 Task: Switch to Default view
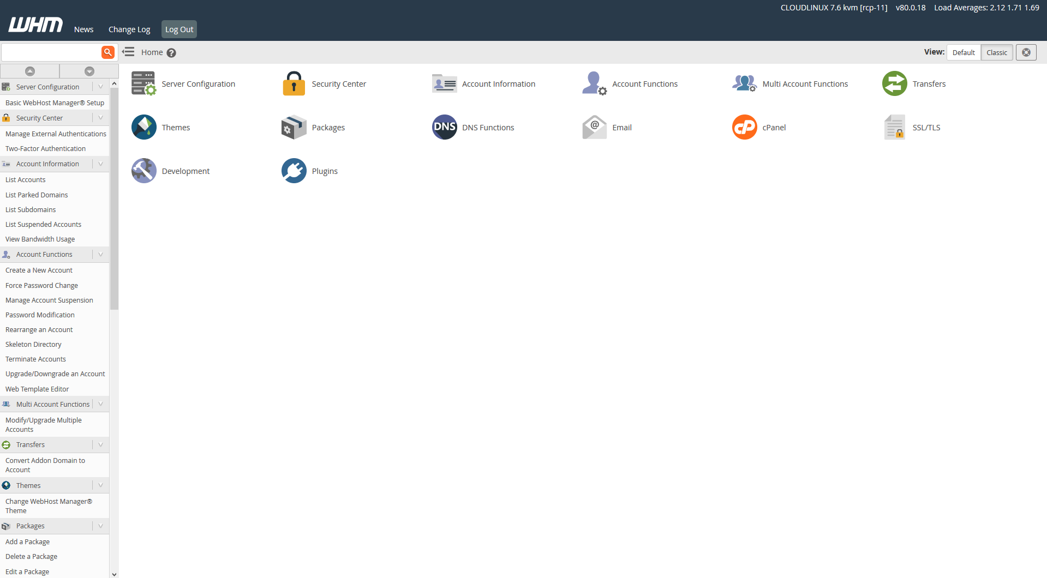click(x=963, y=52)
